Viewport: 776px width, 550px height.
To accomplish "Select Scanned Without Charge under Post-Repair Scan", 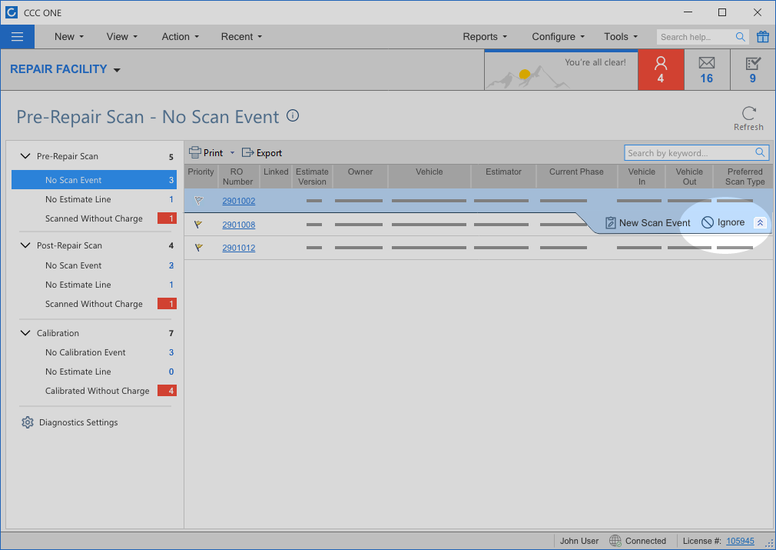I will [x=94, y=304].
